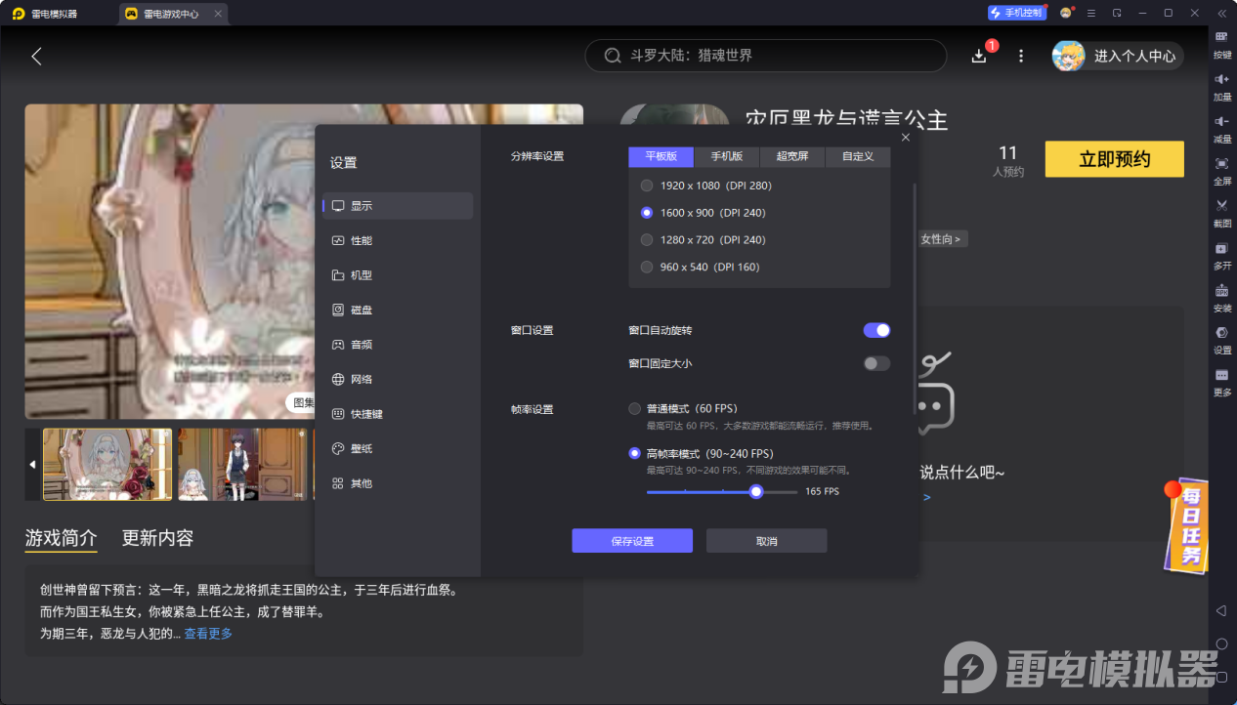
Task: Open 壁纸 settings section
Action: (398, 448)
